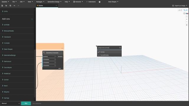Open the File menu
The width and height of the screenshot is (189, 106).
(14, 2)
